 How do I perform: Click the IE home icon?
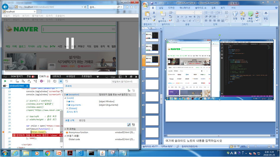tap(127, 7)
